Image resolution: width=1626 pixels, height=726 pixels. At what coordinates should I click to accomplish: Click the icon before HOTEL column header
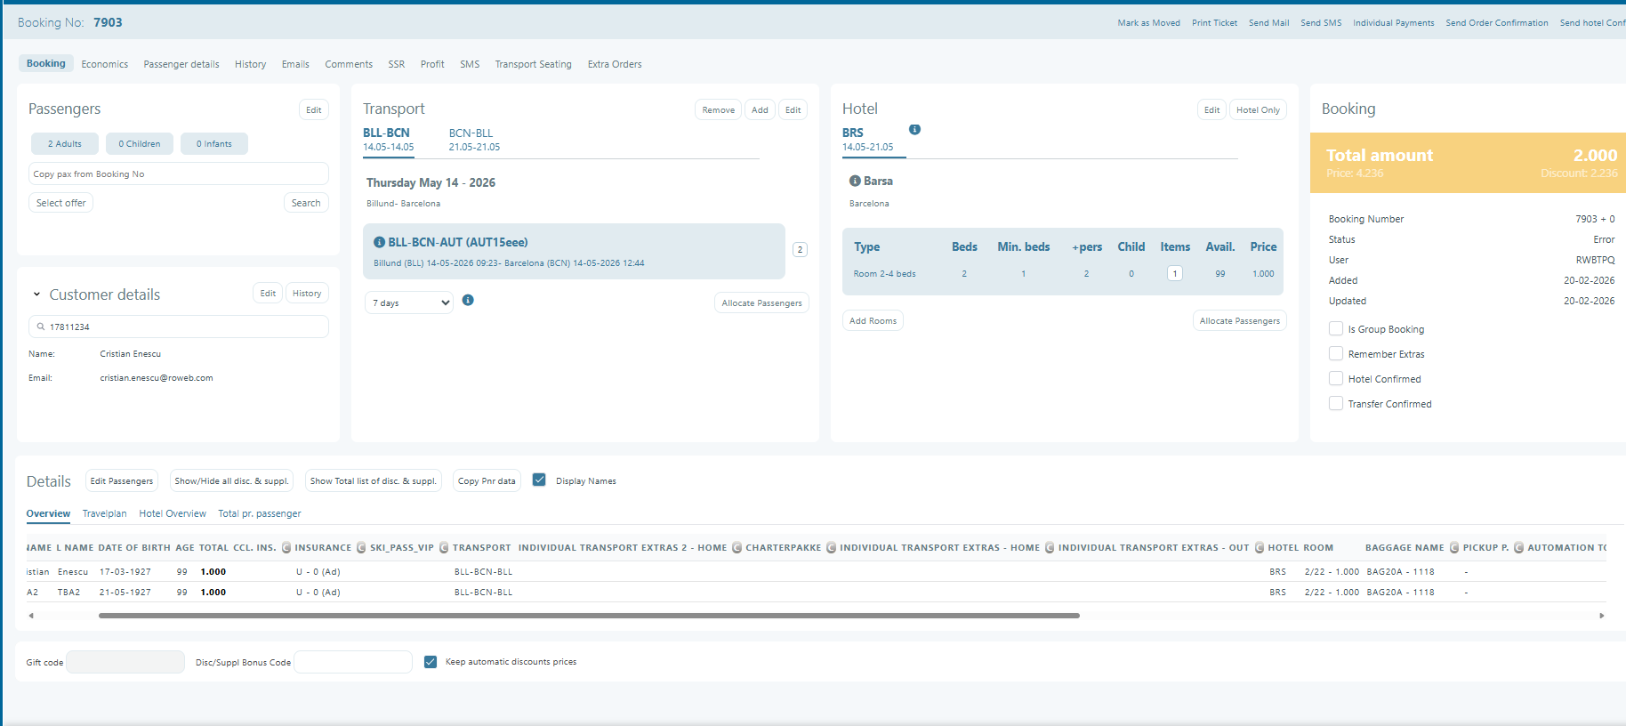point(1260,547)
